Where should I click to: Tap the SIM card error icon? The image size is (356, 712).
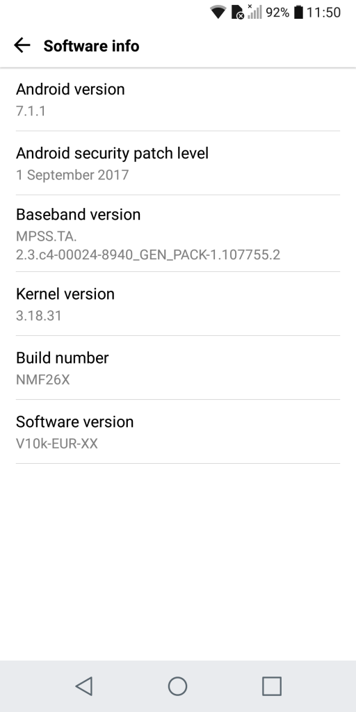click(x=238, y=13)
